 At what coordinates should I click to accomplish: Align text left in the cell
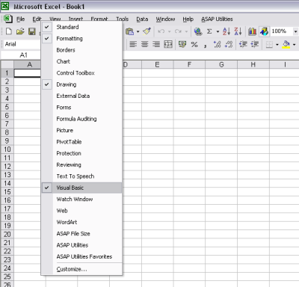click(133, 44)
